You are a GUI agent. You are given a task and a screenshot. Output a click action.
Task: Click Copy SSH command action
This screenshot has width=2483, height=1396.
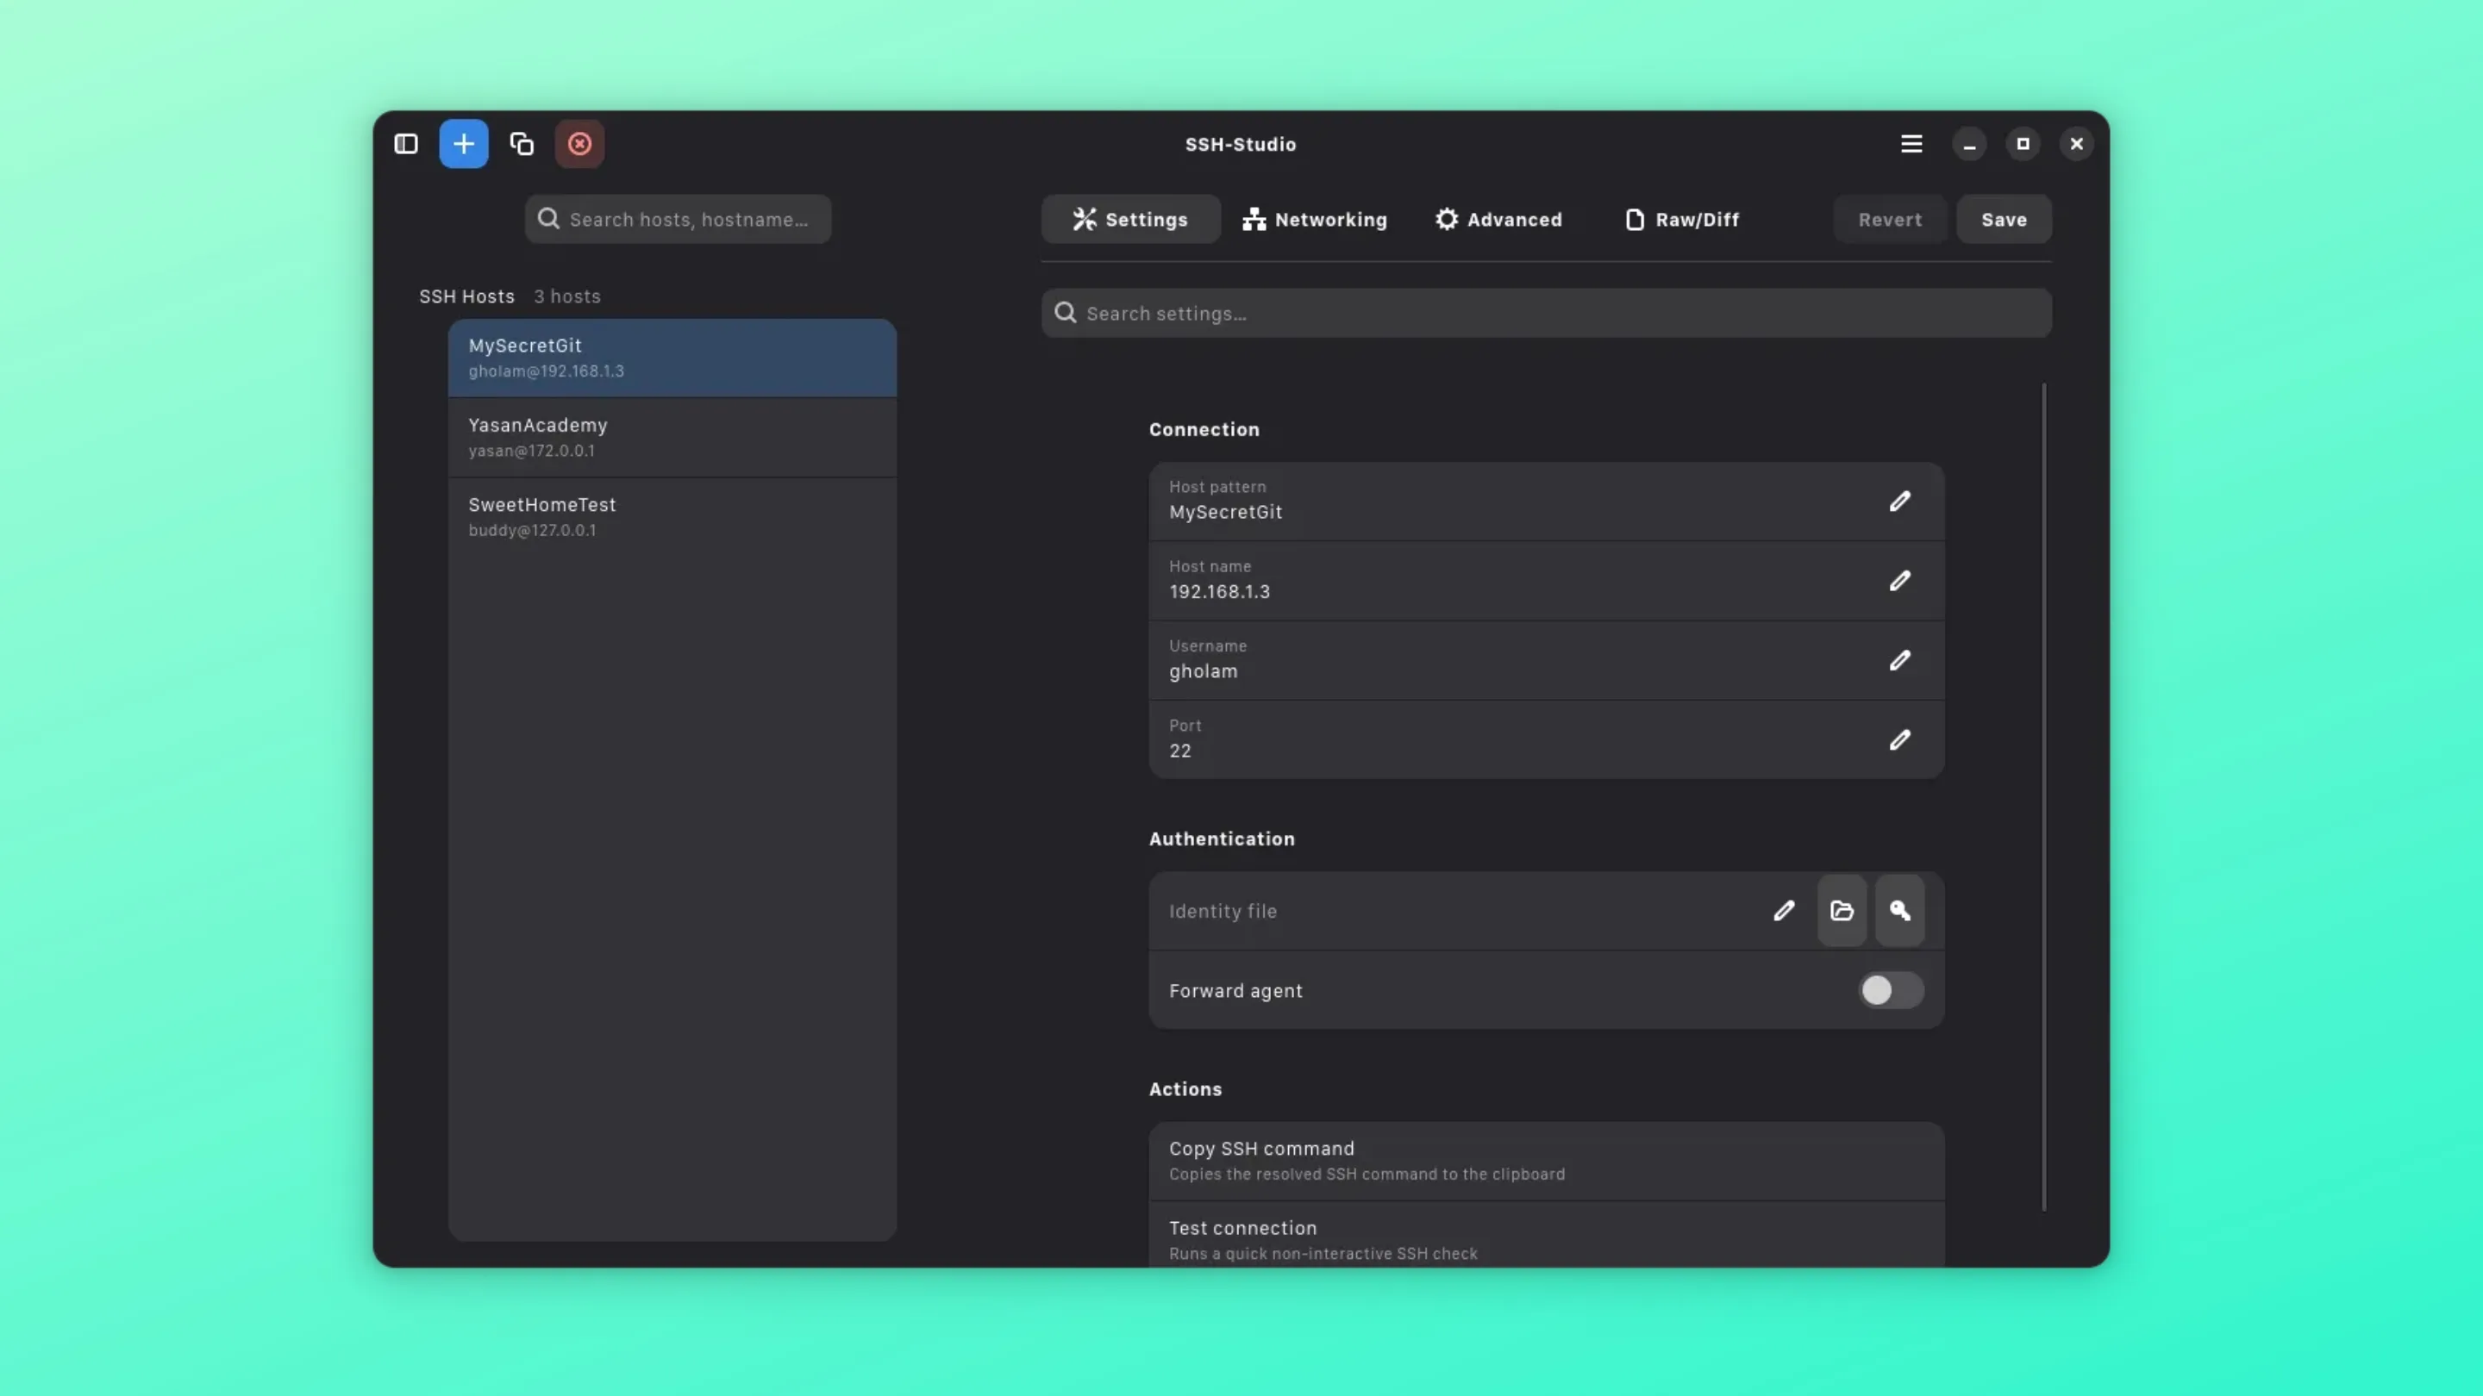pyautogui.click(x=1546, y=1161)
